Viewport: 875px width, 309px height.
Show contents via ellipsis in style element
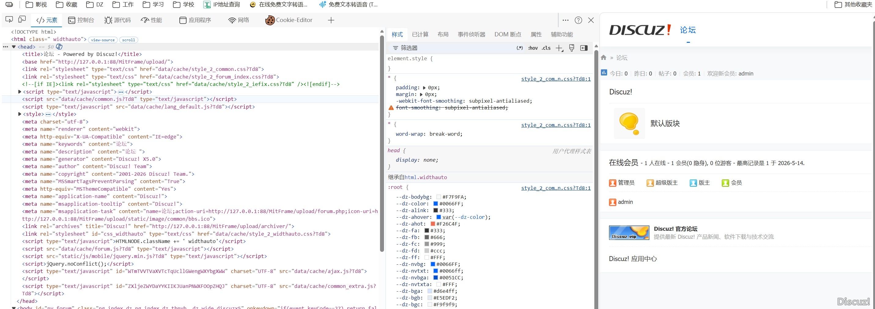[x=48, y=114]
